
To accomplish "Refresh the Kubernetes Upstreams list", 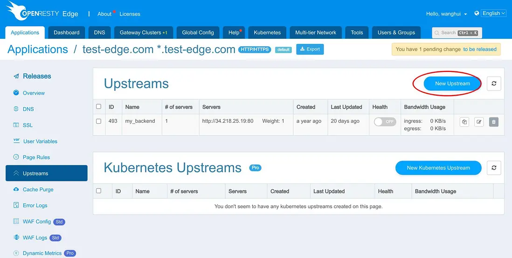I will 494,168.
